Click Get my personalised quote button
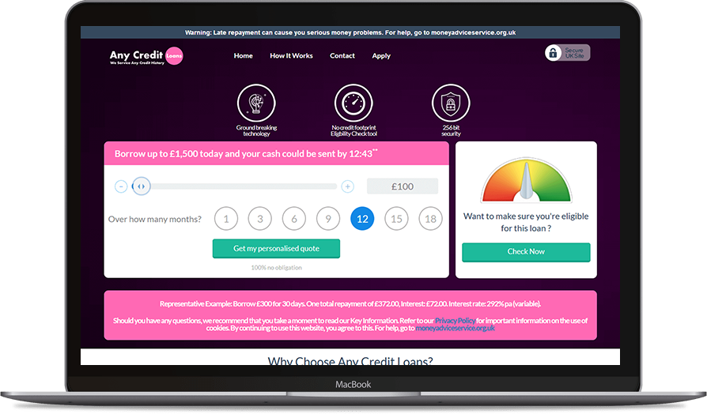 pyautogui.click(x=277, y=249)
